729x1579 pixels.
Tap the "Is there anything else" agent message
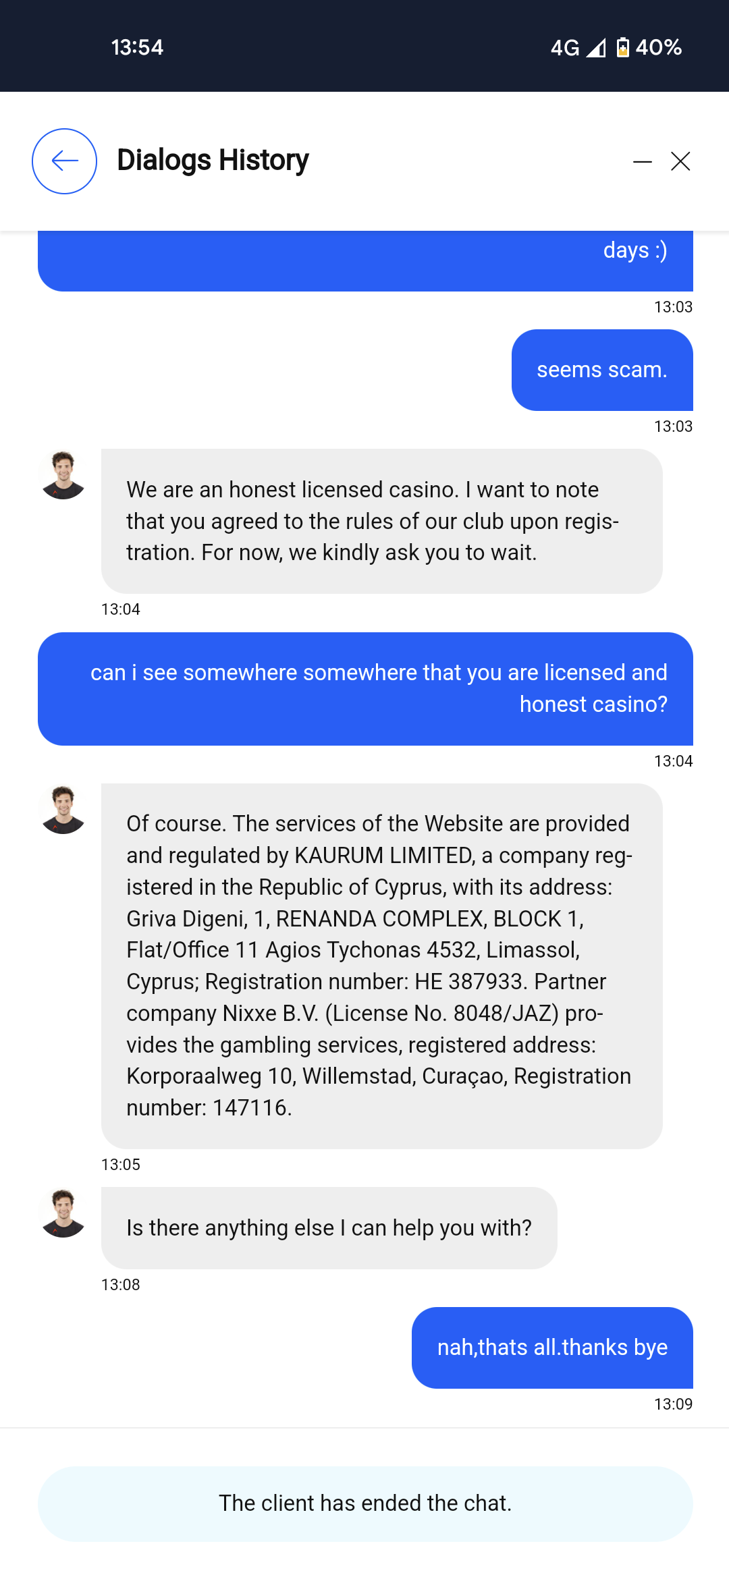click(x=329, y=1228)
